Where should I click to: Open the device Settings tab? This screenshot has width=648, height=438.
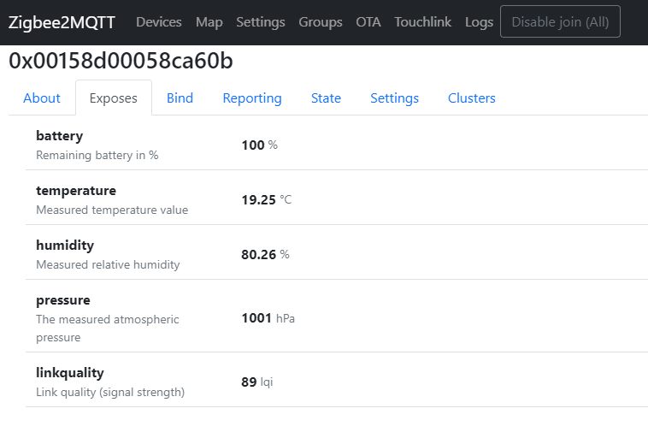click(x=394, y=98)
